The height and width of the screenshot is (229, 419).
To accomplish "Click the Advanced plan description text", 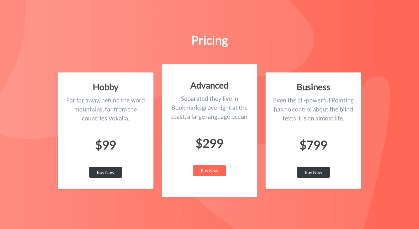I will click(209, 108).
